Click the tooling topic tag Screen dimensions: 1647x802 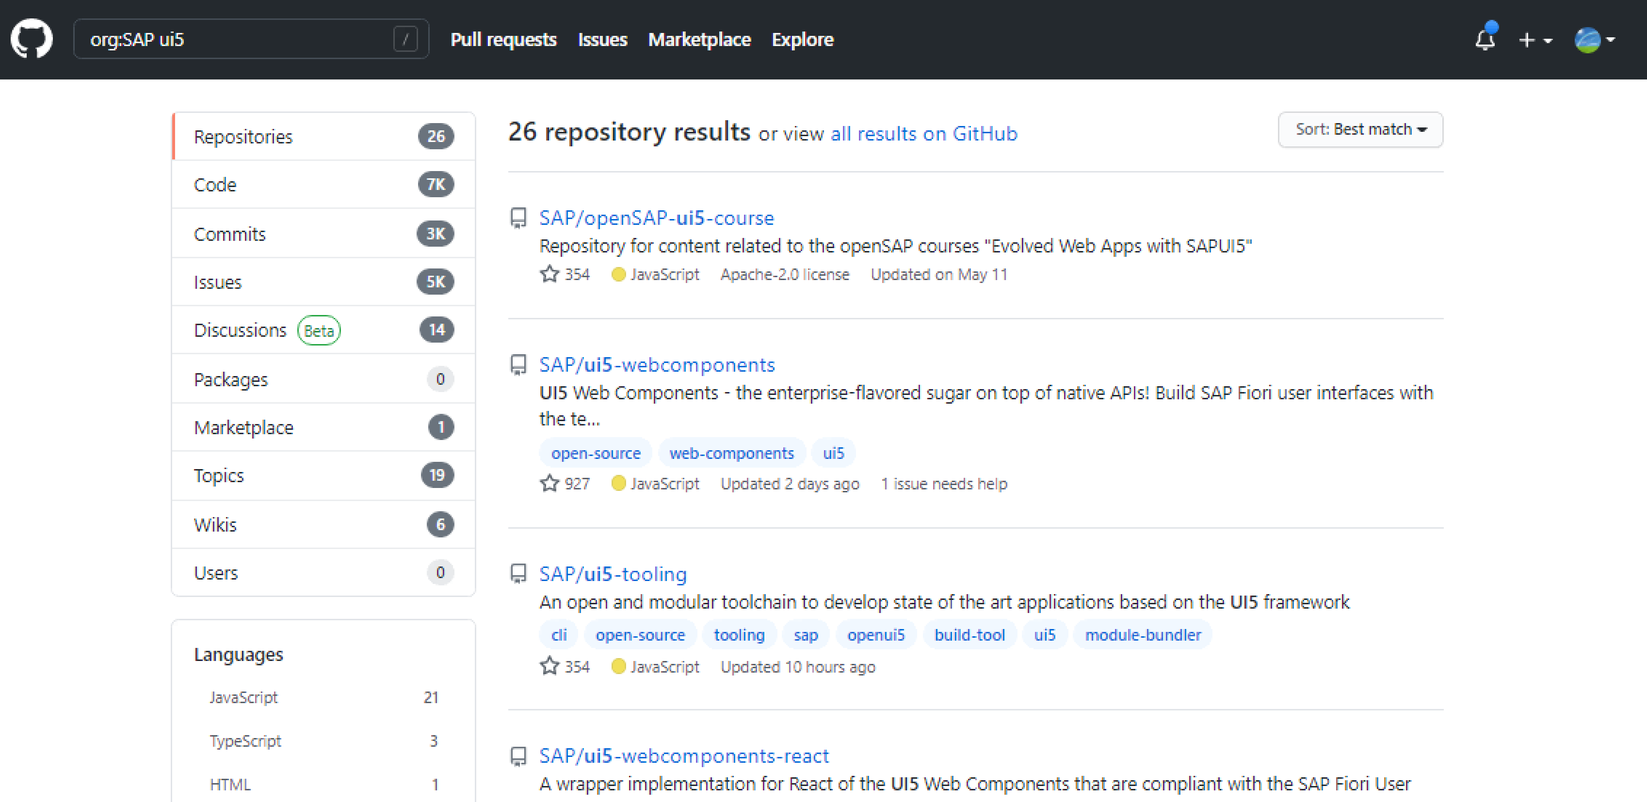click(739, 634)
